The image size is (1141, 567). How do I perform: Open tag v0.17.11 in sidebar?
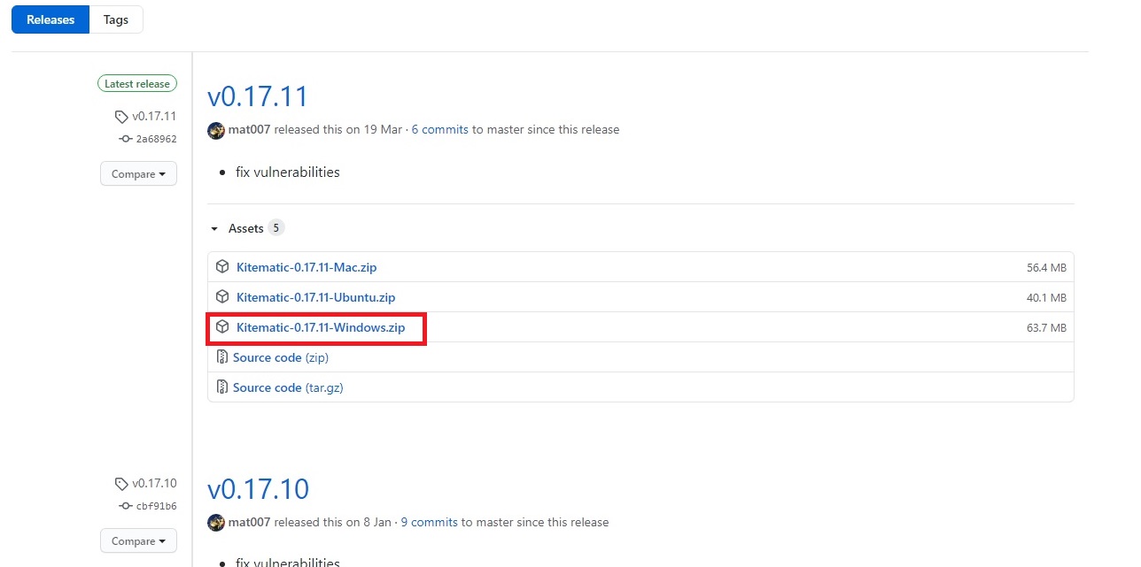(x=154, y=116)
